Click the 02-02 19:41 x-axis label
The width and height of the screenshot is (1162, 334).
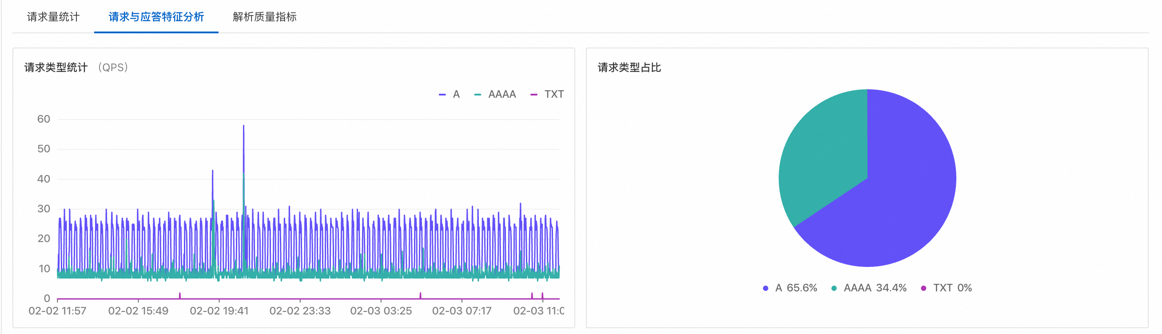(x=219, y=311)
